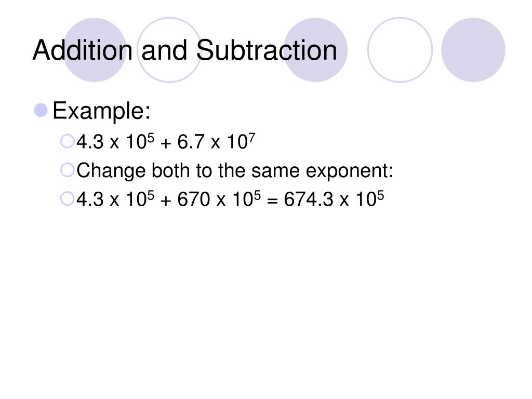Click the outlined circle behind the word "and"
The image size is (532, 399).
(169, 50)
